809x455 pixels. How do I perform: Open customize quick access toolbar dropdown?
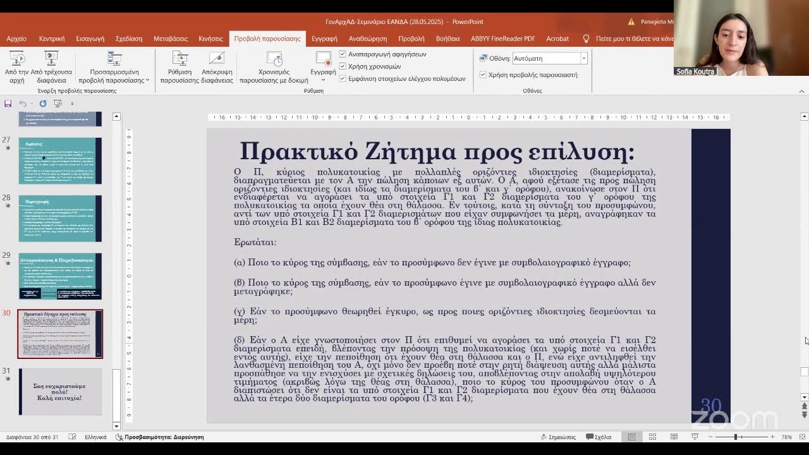72,104
